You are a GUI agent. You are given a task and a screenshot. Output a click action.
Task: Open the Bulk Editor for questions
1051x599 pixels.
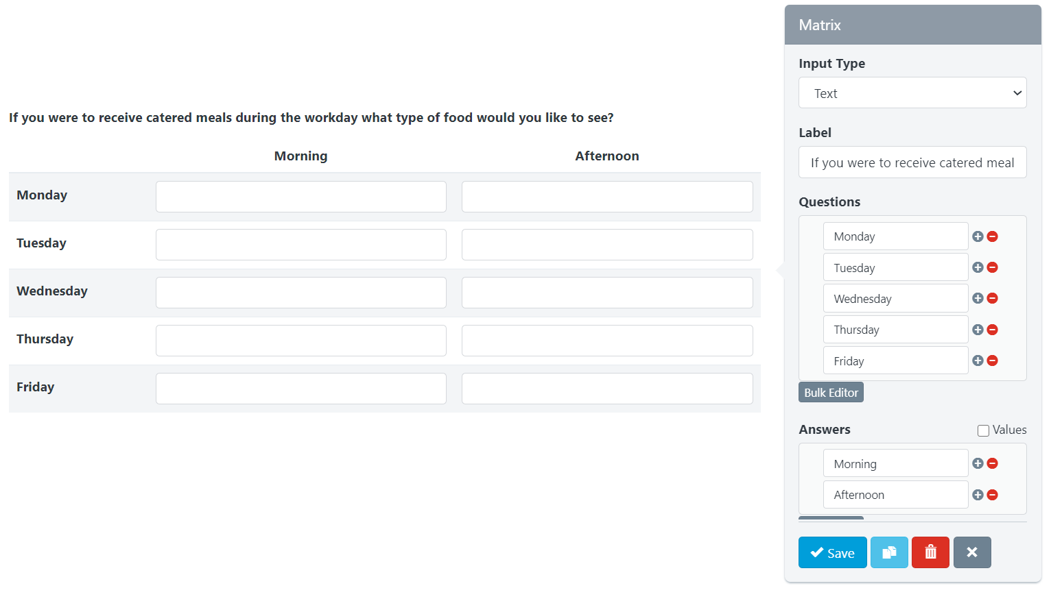click(x=831, y=393)
